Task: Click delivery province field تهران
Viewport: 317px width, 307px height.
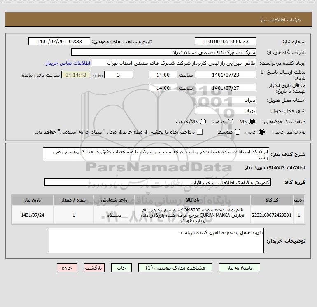Action: (x=226, y=100)
